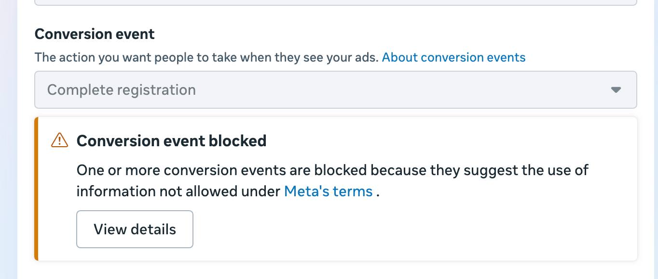Follow the Meta's terms link
The width and height of the screenshot is (658, 279).
click(328, 191)
